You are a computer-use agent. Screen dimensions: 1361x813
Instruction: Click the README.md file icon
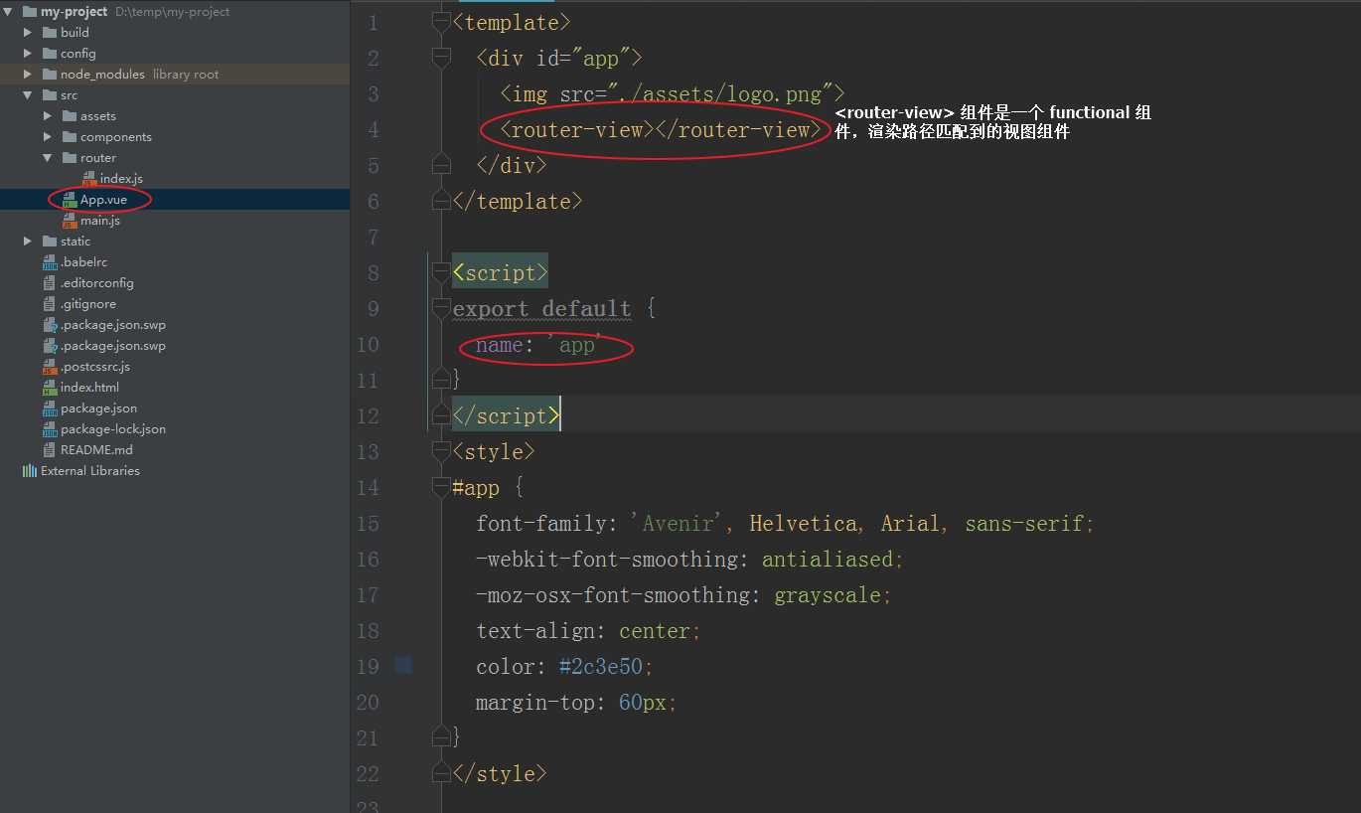50,450
